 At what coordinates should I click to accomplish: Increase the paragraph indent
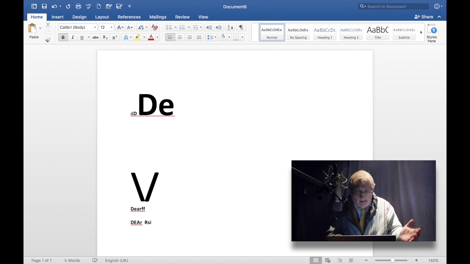[x=218, y=27]
